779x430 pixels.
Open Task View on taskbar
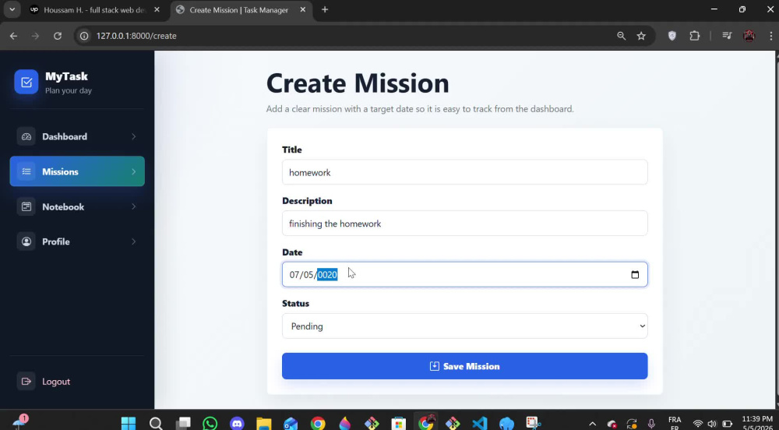[x=183, y=423]
